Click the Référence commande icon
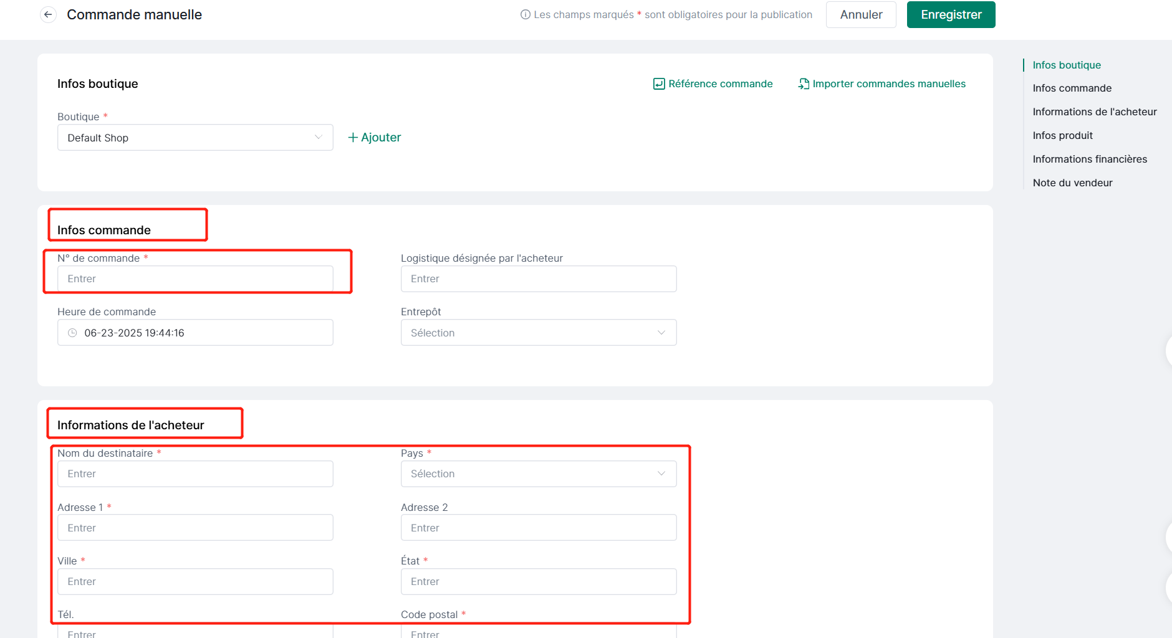Viewport: 1172px width, 638px height. pos(659,83)
